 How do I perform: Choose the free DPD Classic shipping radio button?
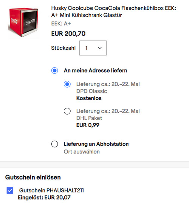67,84
